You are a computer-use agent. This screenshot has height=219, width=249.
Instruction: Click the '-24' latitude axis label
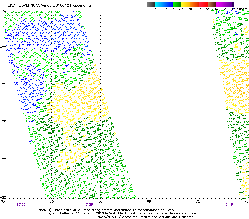[3, 84]
